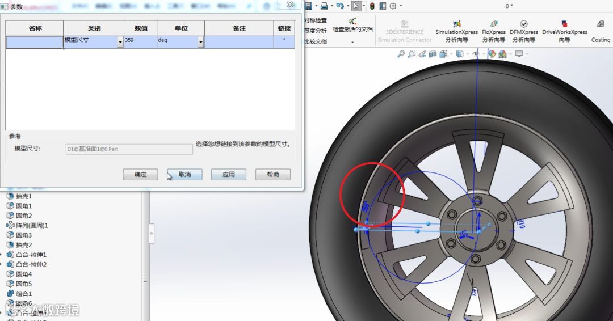
Task: Launch FloXpress analysis wizard
Action: pyautogui.click(x=493, y=31)
